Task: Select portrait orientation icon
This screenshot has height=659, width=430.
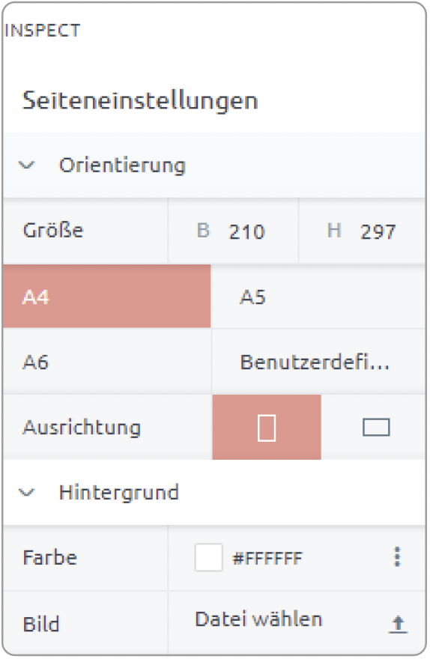Action: pos(267,428)
